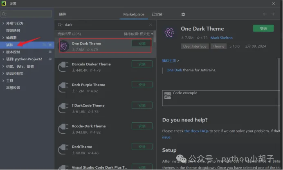The width and height of the screenshot is (283, 170).
Task: Install One Dark Theme from the details pane
Action: pos(263,29)
